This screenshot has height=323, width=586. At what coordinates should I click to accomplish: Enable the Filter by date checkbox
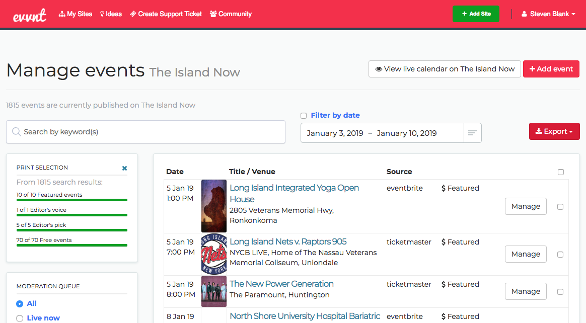(x=304, y=116)
